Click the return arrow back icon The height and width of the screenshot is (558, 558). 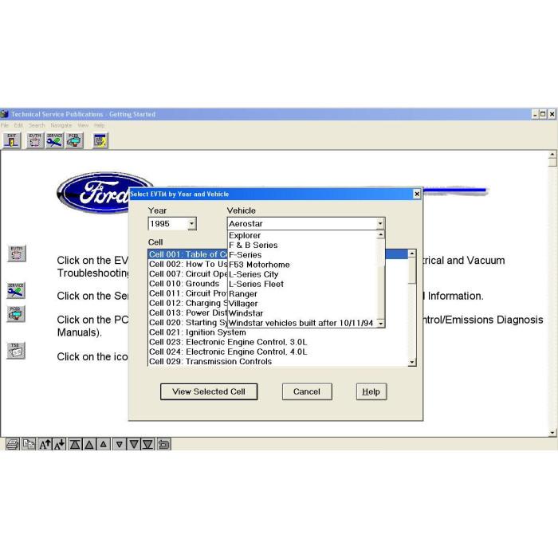pyautogui.click(x=163, y=444)
